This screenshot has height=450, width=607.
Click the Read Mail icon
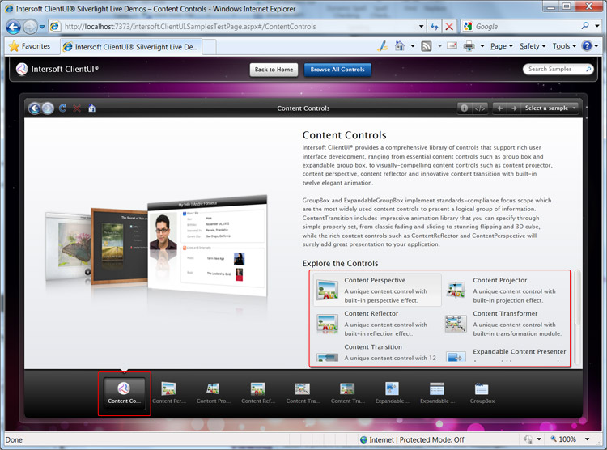(452, 45)
